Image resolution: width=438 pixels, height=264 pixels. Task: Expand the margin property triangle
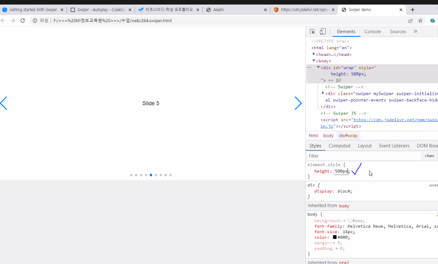click(335, 243)
